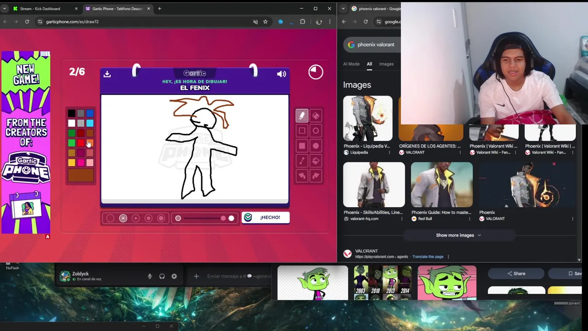Open Phoenix Skills/Abilities valorant-hq result
The height and width of the screenshot is (331, 588).
374,184
